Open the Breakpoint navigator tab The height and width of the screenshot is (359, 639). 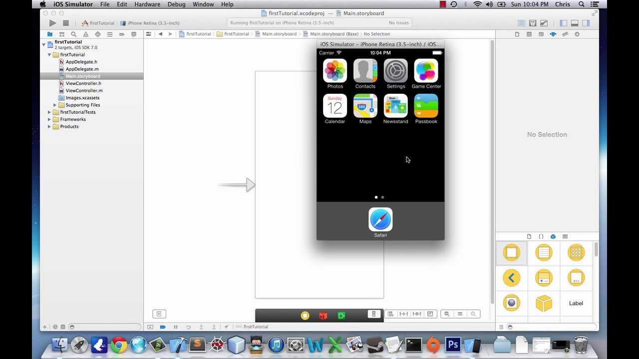click(122, 34)
